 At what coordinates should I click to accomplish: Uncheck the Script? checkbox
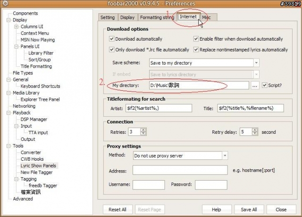[265, 85]
